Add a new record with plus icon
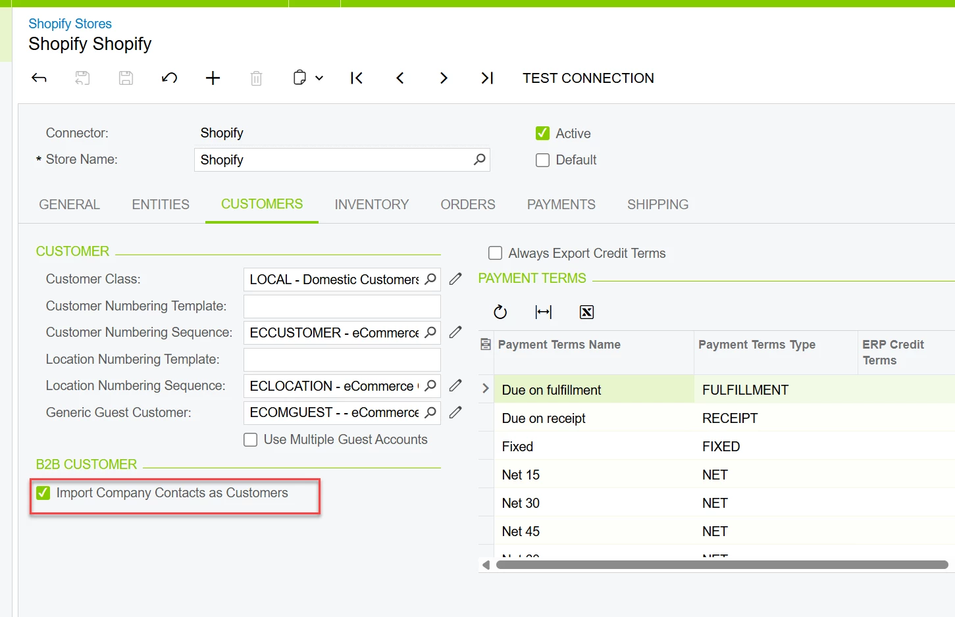The width and height of the screenshot is (955, 617). tap(213, 78)
